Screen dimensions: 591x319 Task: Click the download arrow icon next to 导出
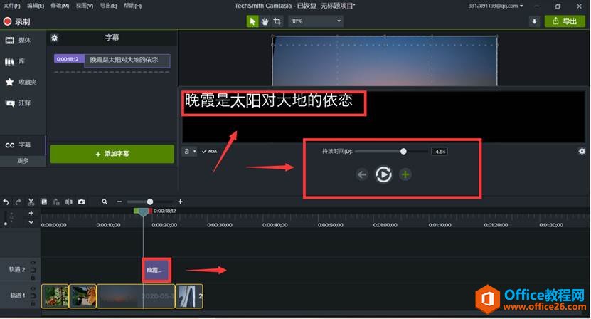534,21
